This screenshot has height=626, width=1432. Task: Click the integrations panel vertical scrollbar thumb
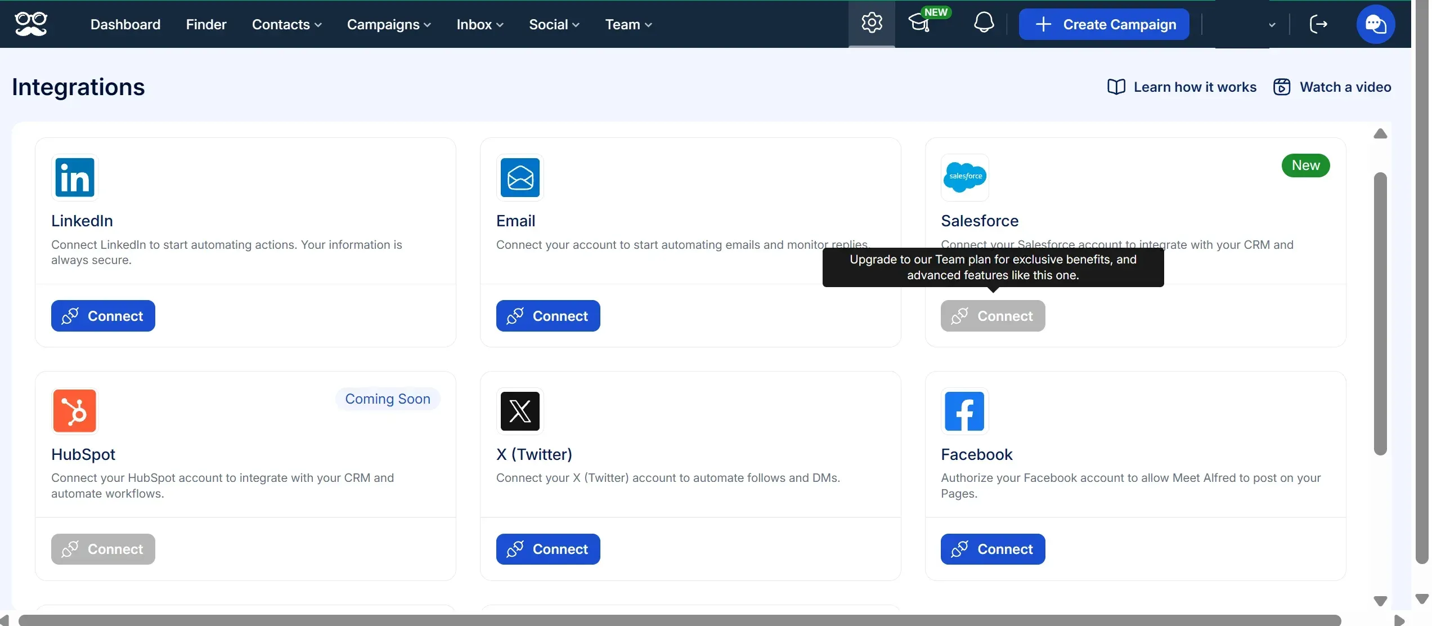tap(1380, 314)
